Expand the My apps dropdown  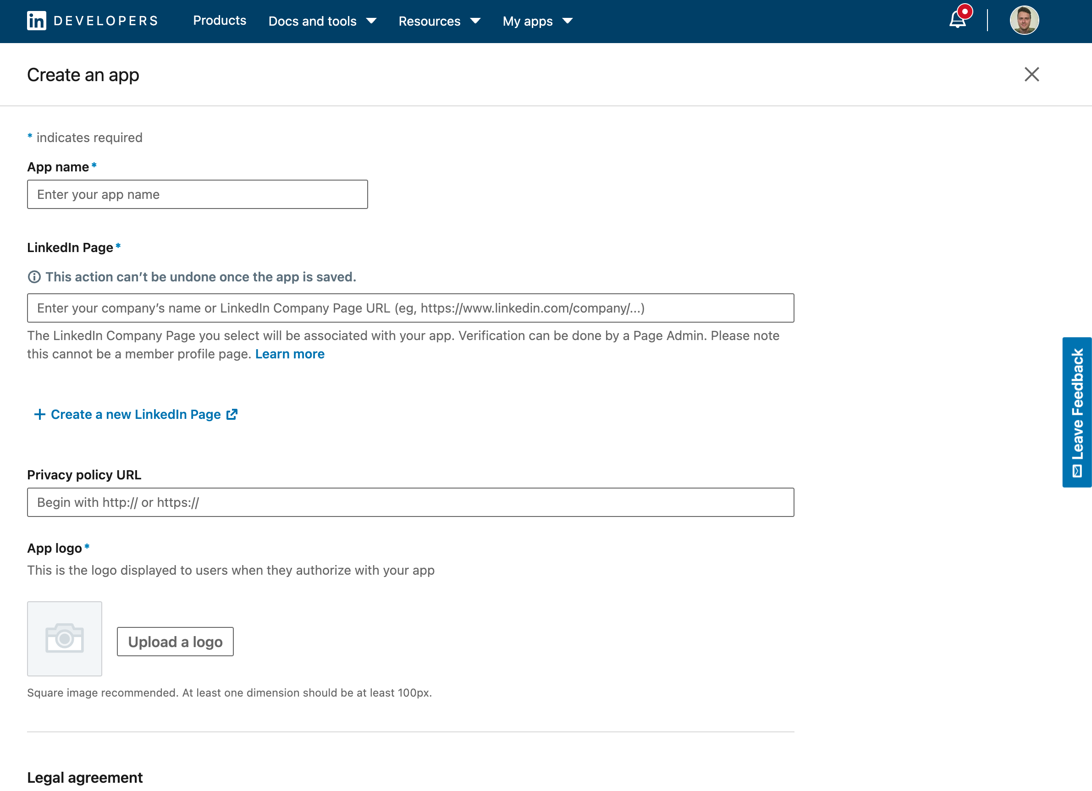(x=538, y=21)
